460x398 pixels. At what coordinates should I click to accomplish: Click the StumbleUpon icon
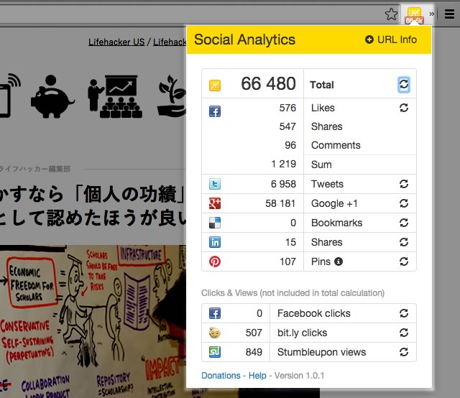tap(215, 352)
